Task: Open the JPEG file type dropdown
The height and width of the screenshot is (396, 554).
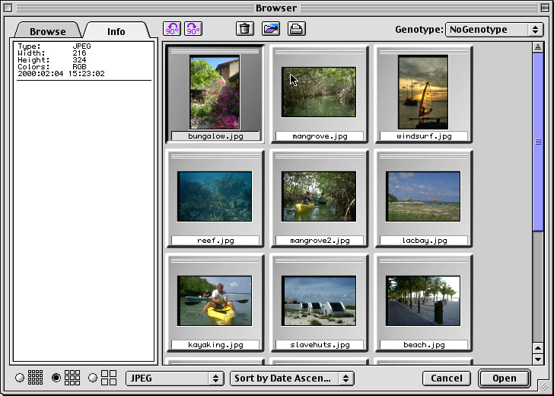Action: pos(174,378)
